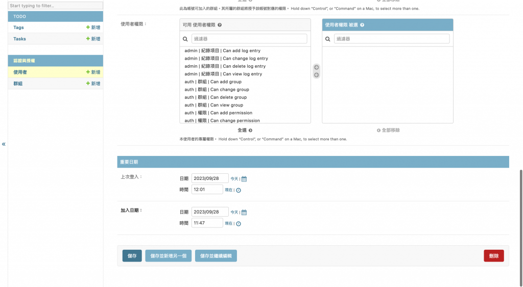
Task: Focus 加入日期 time field 11:47
Action: [x=207, y=223]
